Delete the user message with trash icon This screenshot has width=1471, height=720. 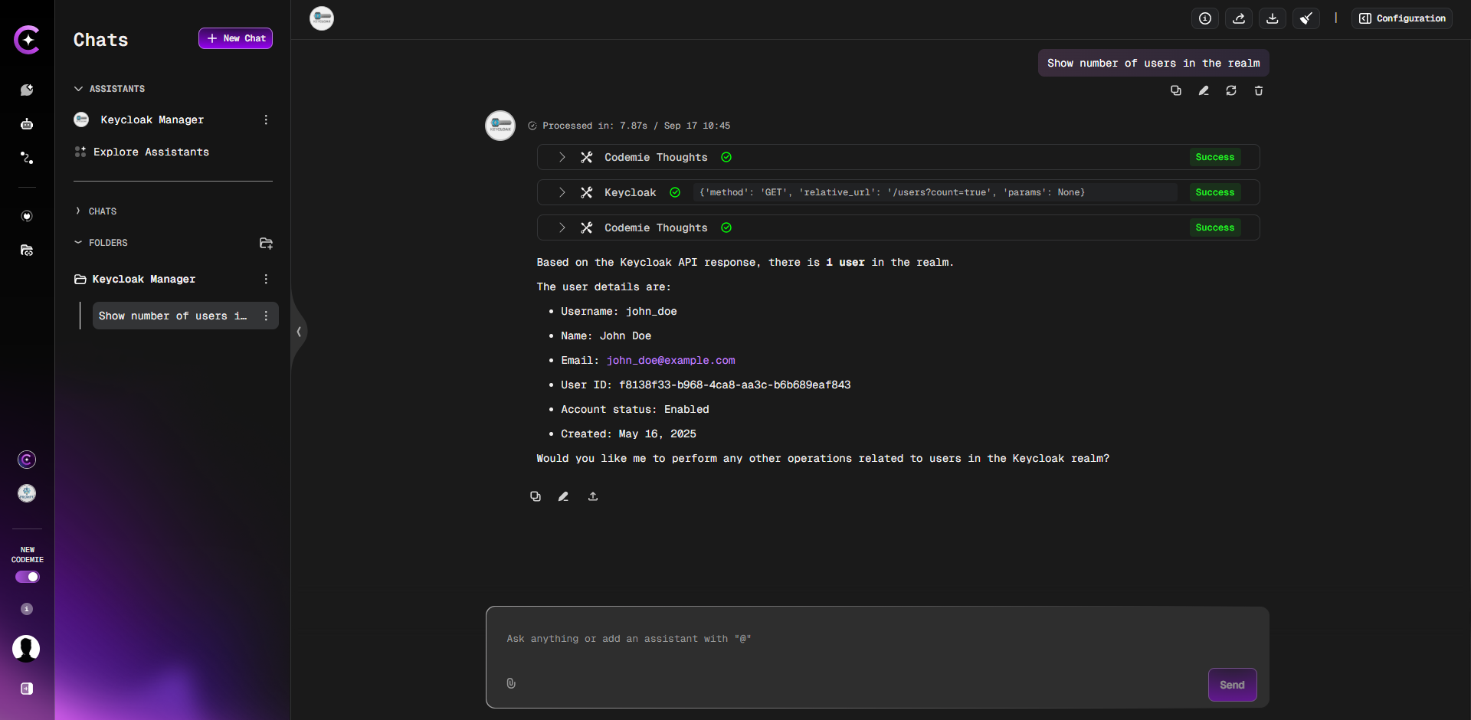pos(1258,91)
